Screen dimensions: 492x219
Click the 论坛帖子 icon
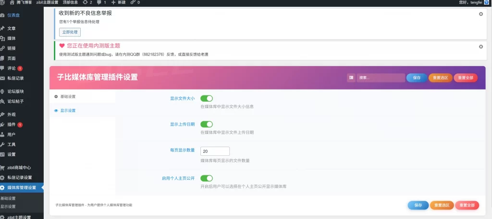click(2, 102)
